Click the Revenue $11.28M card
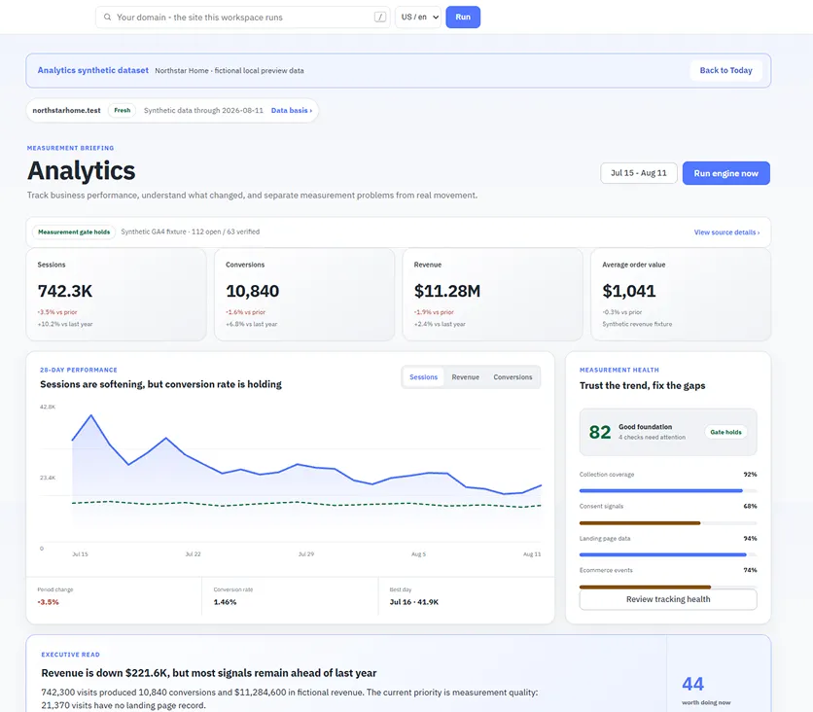Viewport: 813px width, 712px height. pos(493,294)
